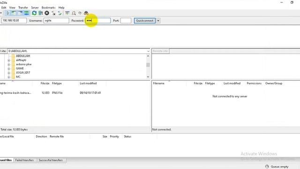Screen dimensions: 300x169
Task: Click the local tree scrollbar up arrow
Action: click(148, 56)
